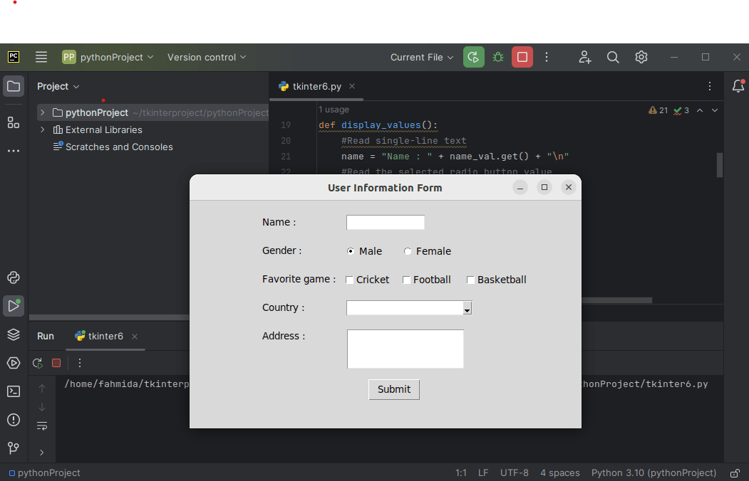Open the Version control menu
The width and height of the screenshot is (749, 481).
click(x=207, y=57)
